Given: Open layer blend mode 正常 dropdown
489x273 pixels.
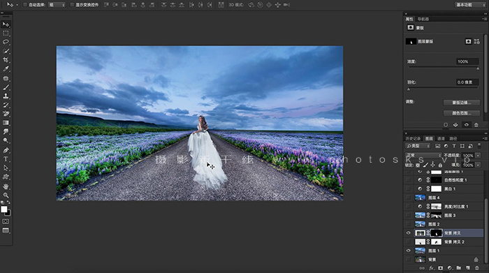Looking at the screenshot, I should 423,155.
